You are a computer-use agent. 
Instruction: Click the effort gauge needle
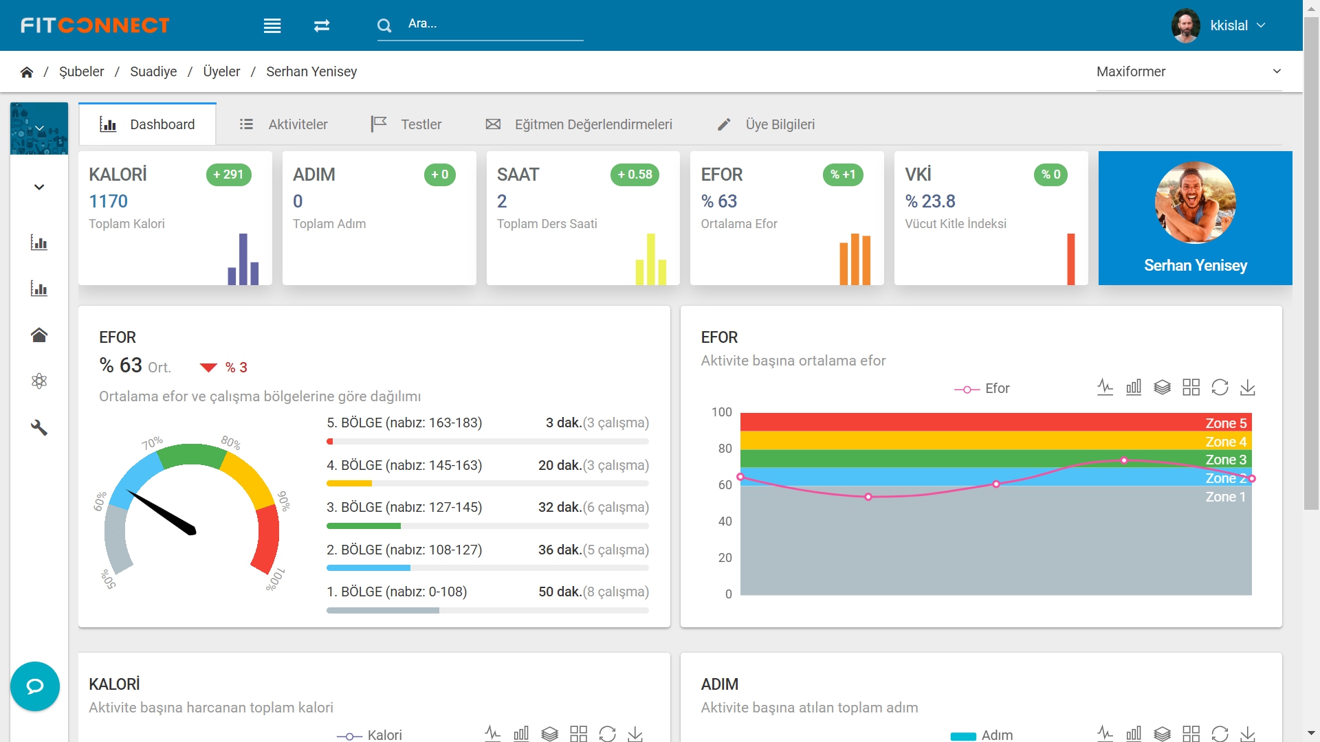(x=162, y=513)
